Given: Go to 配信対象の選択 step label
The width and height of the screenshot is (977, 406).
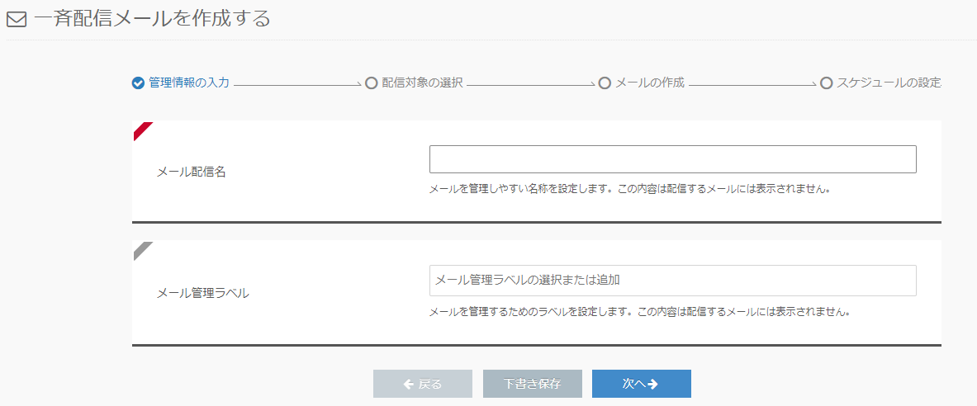Looking at the screenshot, I should point(423,83).
